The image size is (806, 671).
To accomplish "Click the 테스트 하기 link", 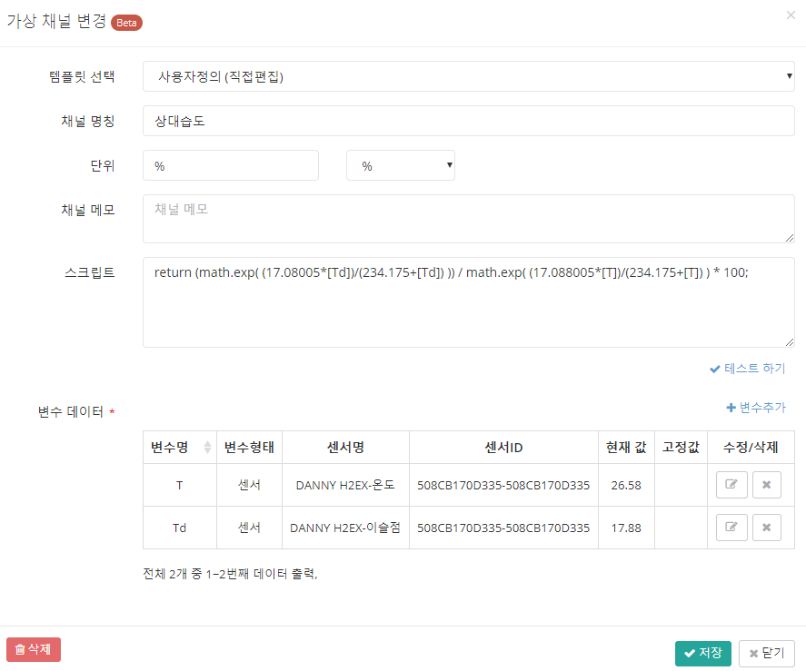I will (x=748, y=369).
